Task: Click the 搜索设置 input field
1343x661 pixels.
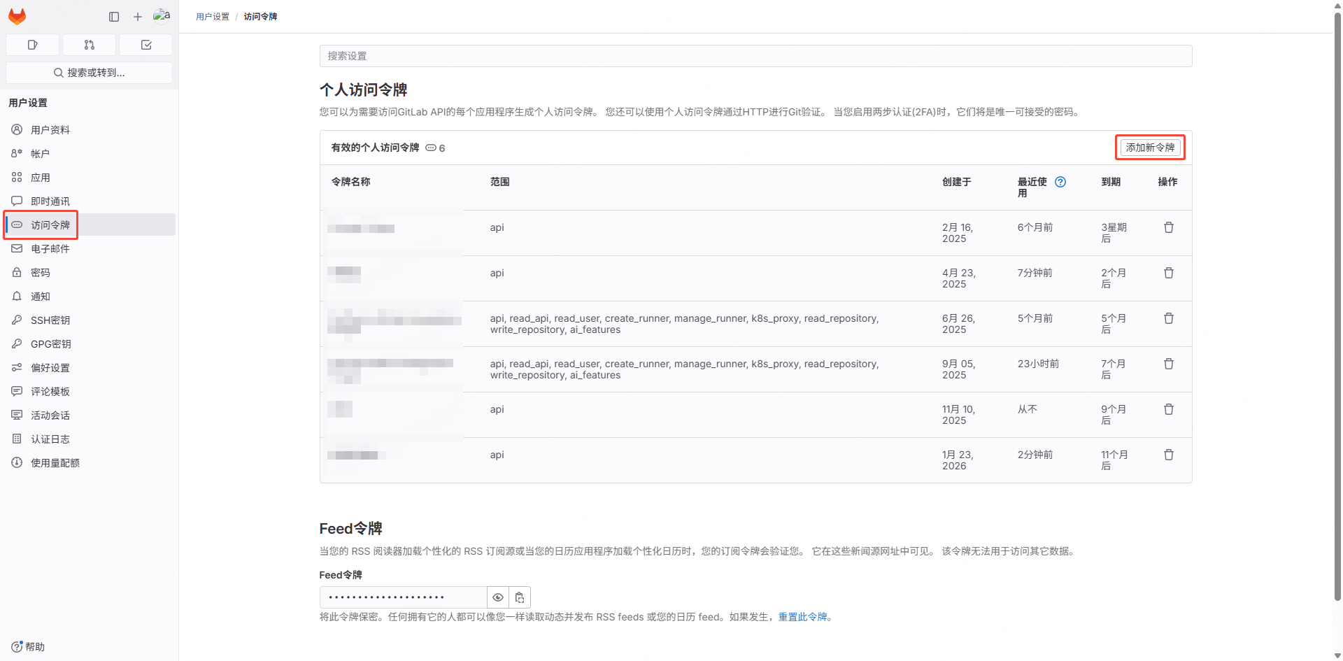Action: pos(755,56)
